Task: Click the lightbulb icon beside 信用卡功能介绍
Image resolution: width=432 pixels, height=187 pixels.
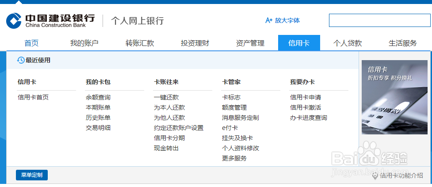Action: (x=375, y=176)
